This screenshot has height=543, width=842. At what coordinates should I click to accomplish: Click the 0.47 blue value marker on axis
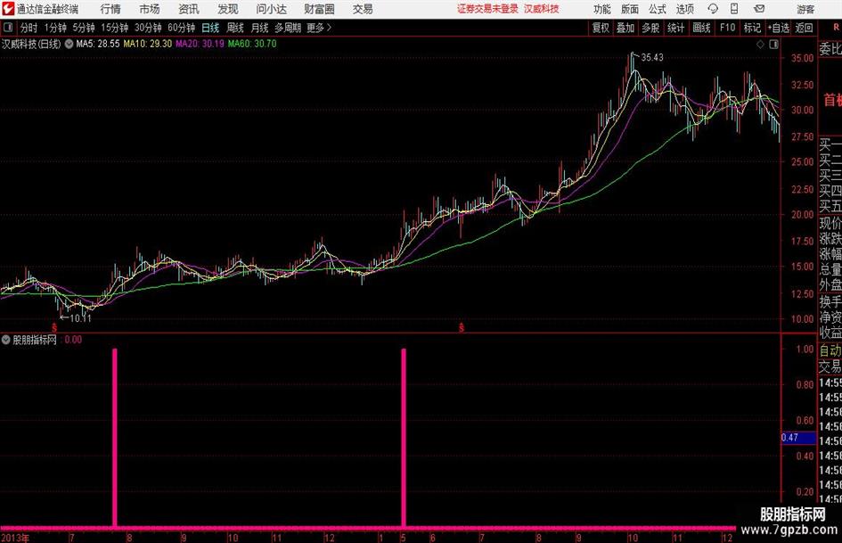(798, 438)
